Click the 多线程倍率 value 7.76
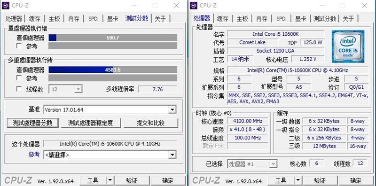 (x=157, y=89)
